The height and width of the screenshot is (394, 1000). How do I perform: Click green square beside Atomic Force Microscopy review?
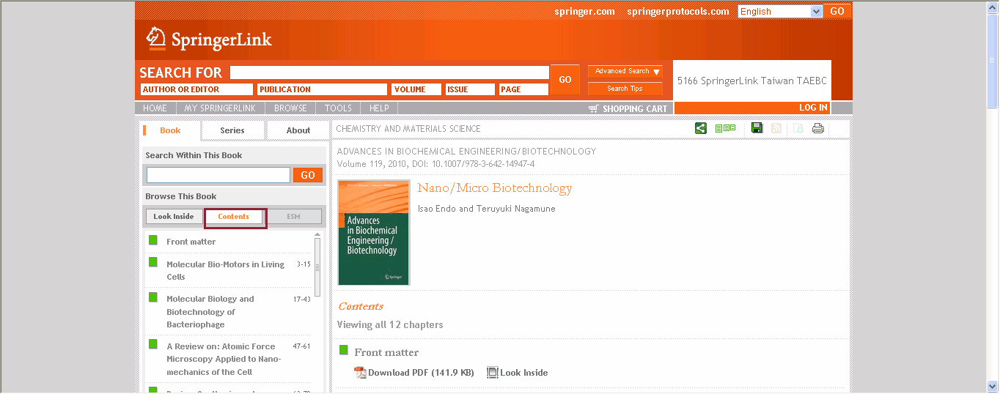(x=153, y=344)
